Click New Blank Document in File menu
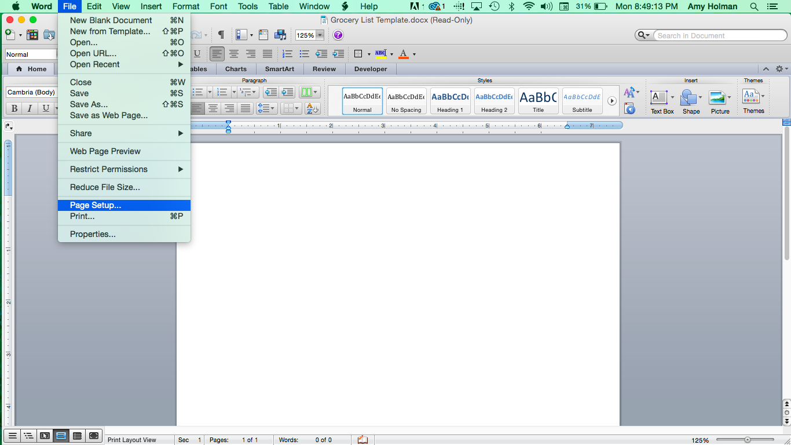 click(124, 20)
